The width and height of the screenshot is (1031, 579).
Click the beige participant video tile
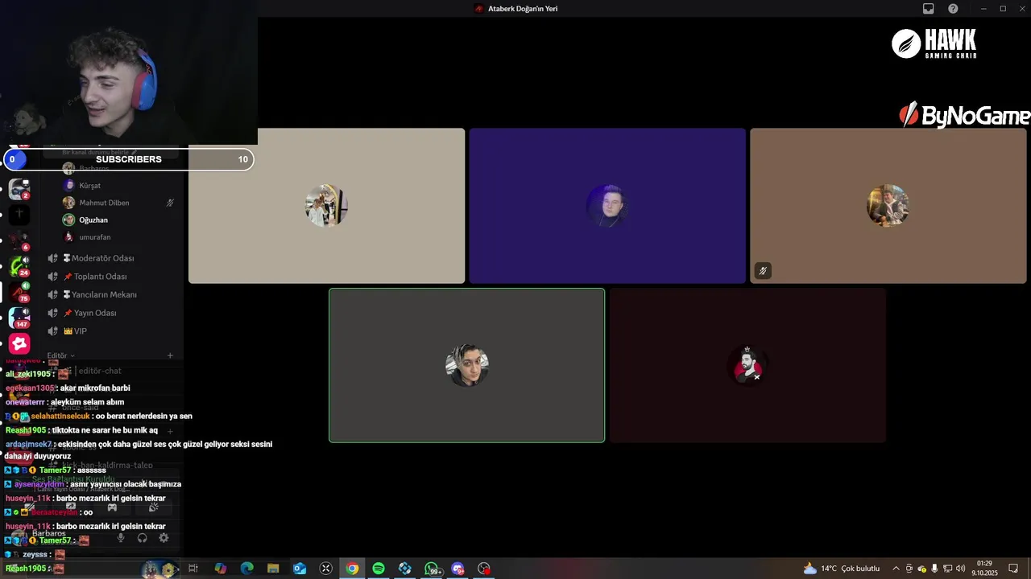pos(326,206)
